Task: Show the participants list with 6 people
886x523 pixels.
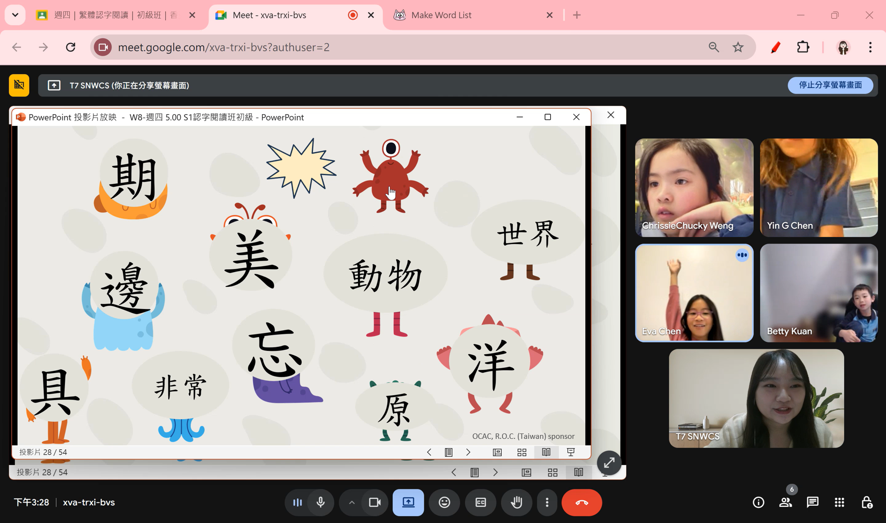Action: coord(786,502)
